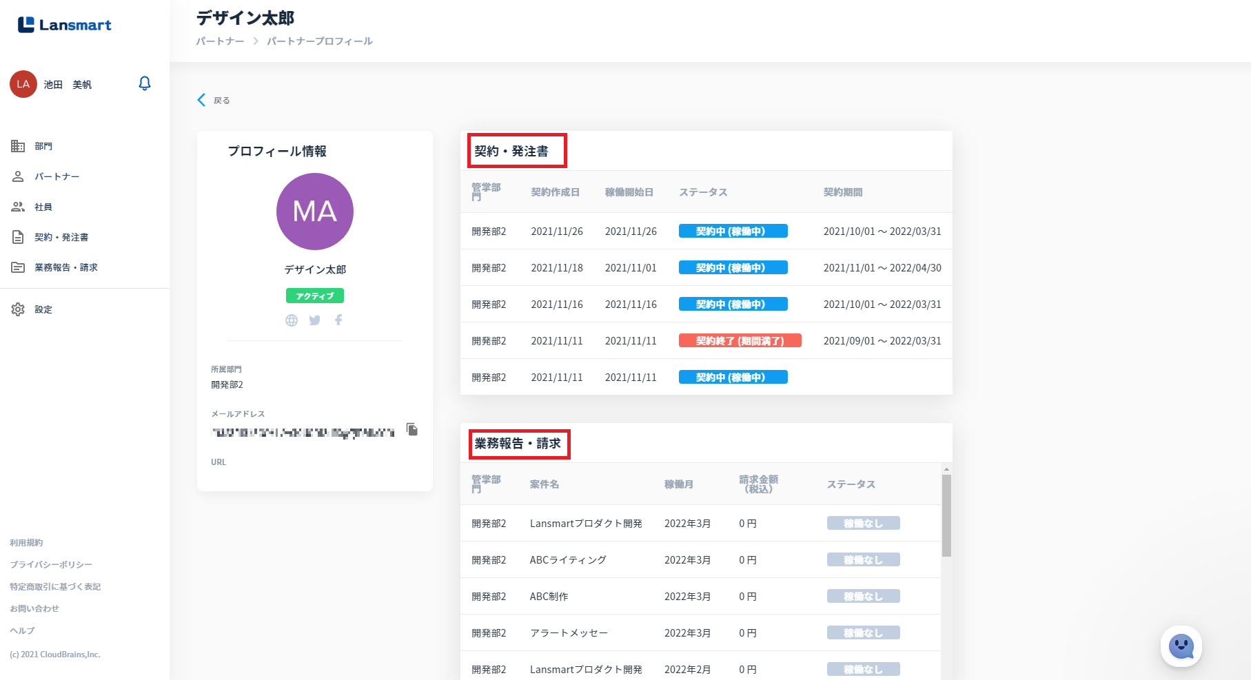Open パートナー in the sidebar
This screenshot has height=680, width=1251.
point(57,176)
